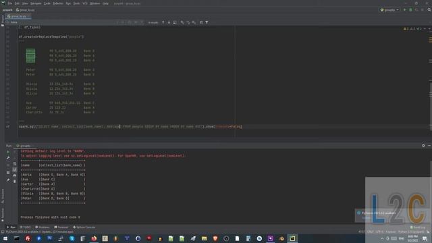Toggle scroll to end in Run console
The height and width of the screenshot is (243, 432).
coord(15,169)
